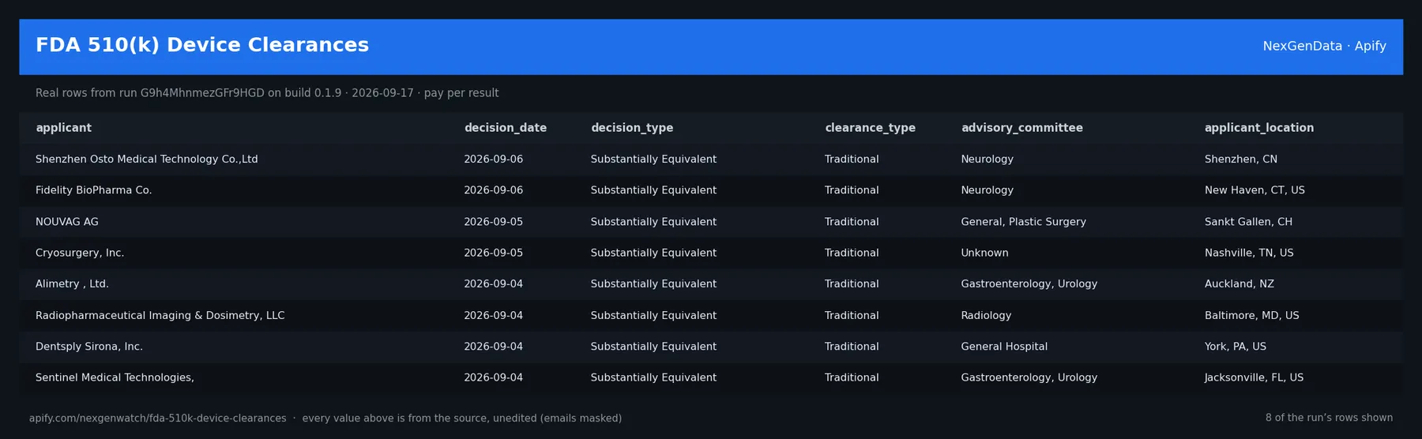Select the clearance_type column header
Viewport: 1422px width, 439px height.
(x=870, y=128)
